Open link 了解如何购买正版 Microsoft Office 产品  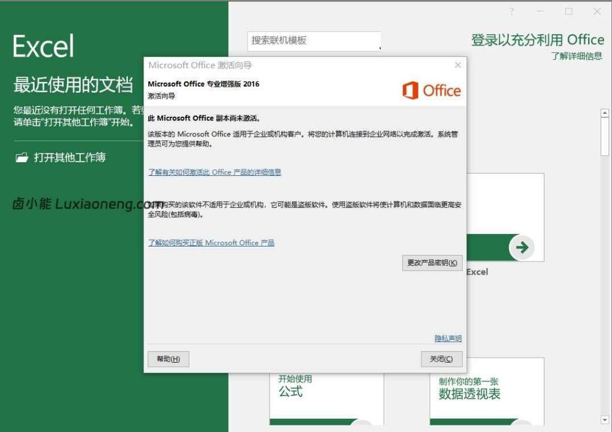pyautogui.click(x=211, y=242)
